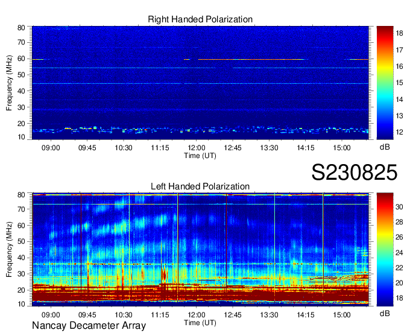Screen dimensions: 410x333
Task: Click the 15:00 tick of Left Handed plot
Action: (341, 315)
